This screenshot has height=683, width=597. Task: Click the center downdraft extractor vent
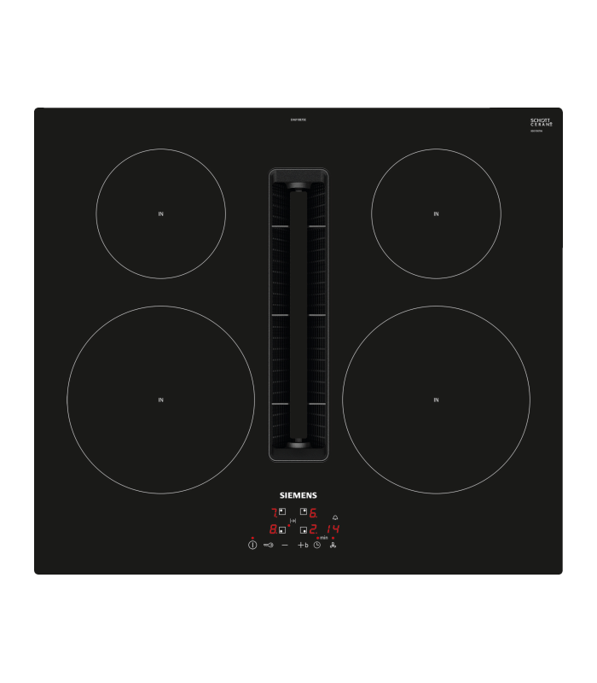[x=298, y=314]
